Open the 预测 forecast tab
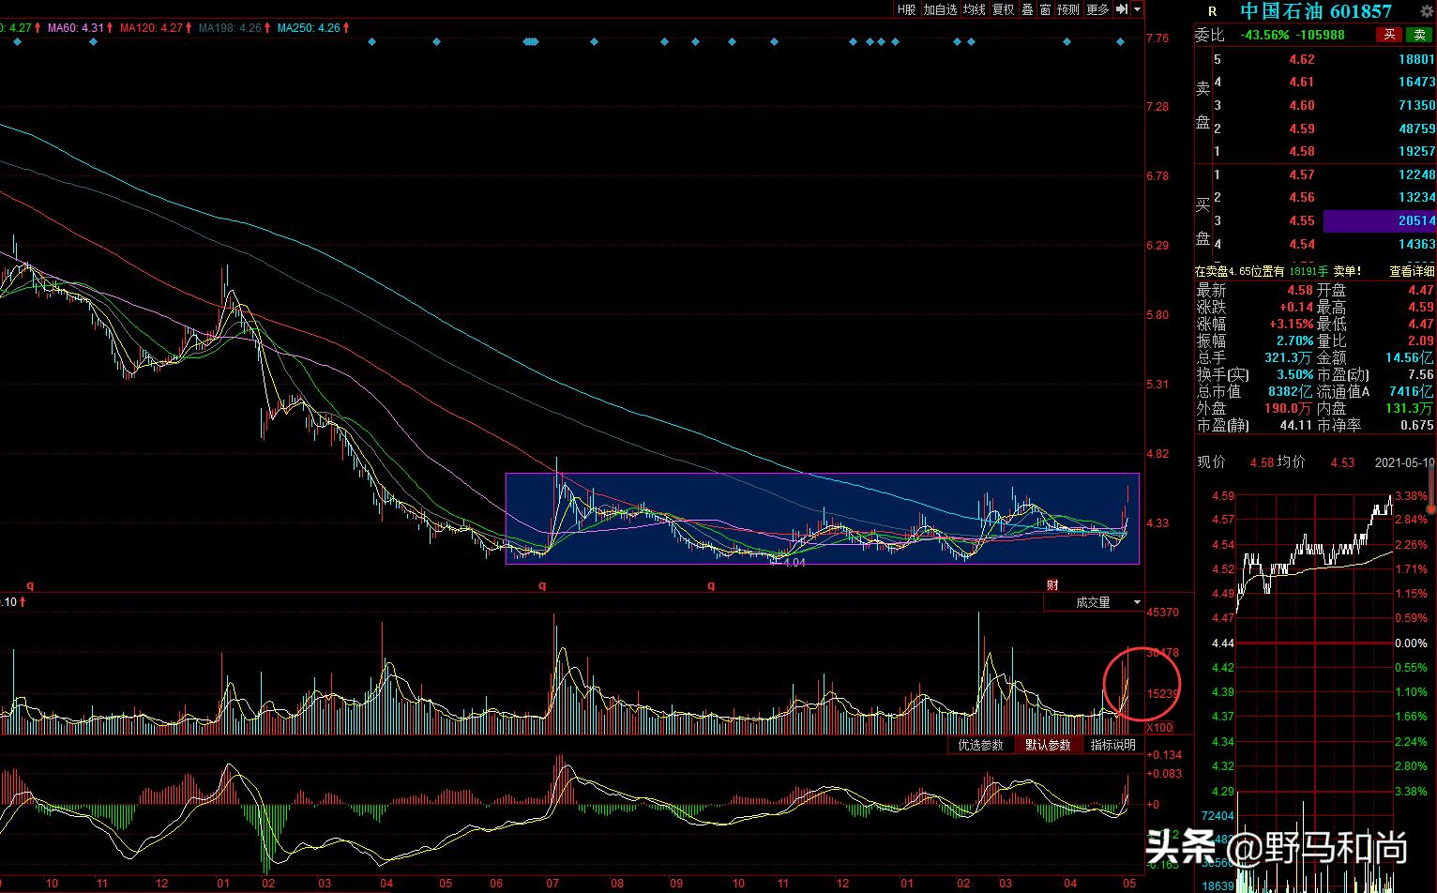The height and width of the screenshot is (893, 1437). point(1068,9)
